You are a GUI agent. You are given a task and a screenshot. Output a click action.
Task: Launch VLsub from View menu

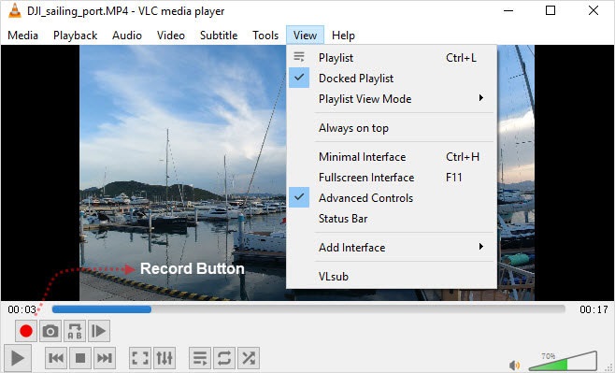pyautogui.click(x=392, y=276)
